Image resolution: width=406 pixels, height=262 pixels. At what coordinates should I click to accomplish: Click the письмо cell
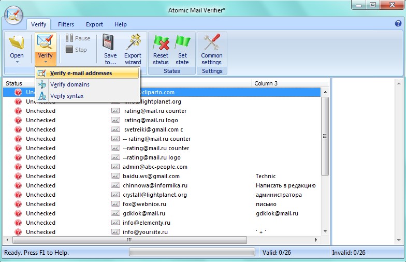click(x=266, y=204)
